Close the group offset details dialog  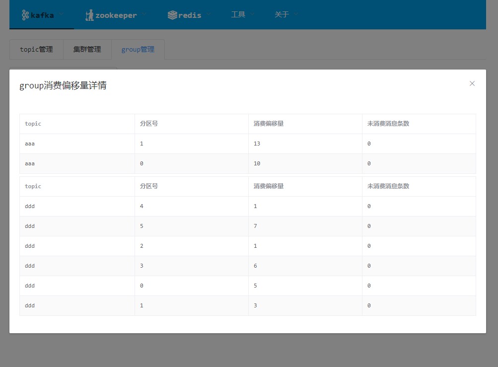pyautogui.click(x=472, y=83)
